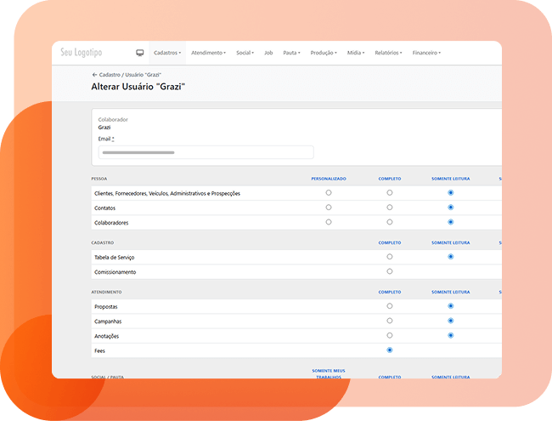
Task: Click Personalizado column header link
Action: (x=329, y=179)
